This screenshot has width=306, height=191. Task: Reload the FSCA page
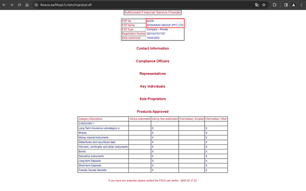coord(20,5)
